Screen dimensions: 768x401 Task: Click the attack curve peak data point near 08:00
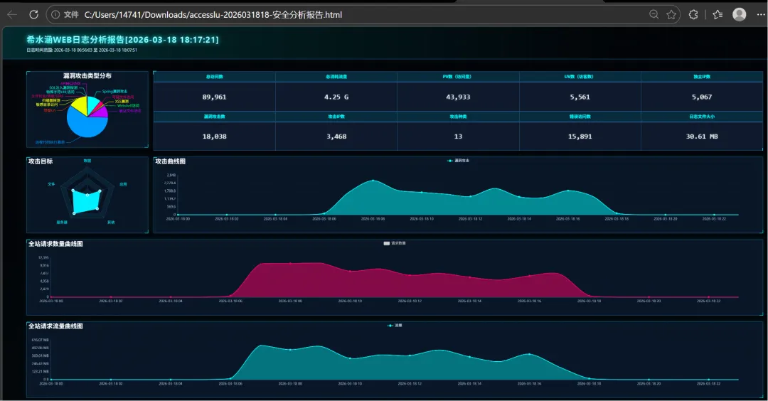[x=373, y=181]
